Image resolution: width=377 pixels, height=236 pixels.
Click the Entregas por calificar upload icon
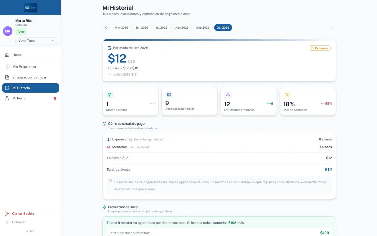click(x=7, y=77)
